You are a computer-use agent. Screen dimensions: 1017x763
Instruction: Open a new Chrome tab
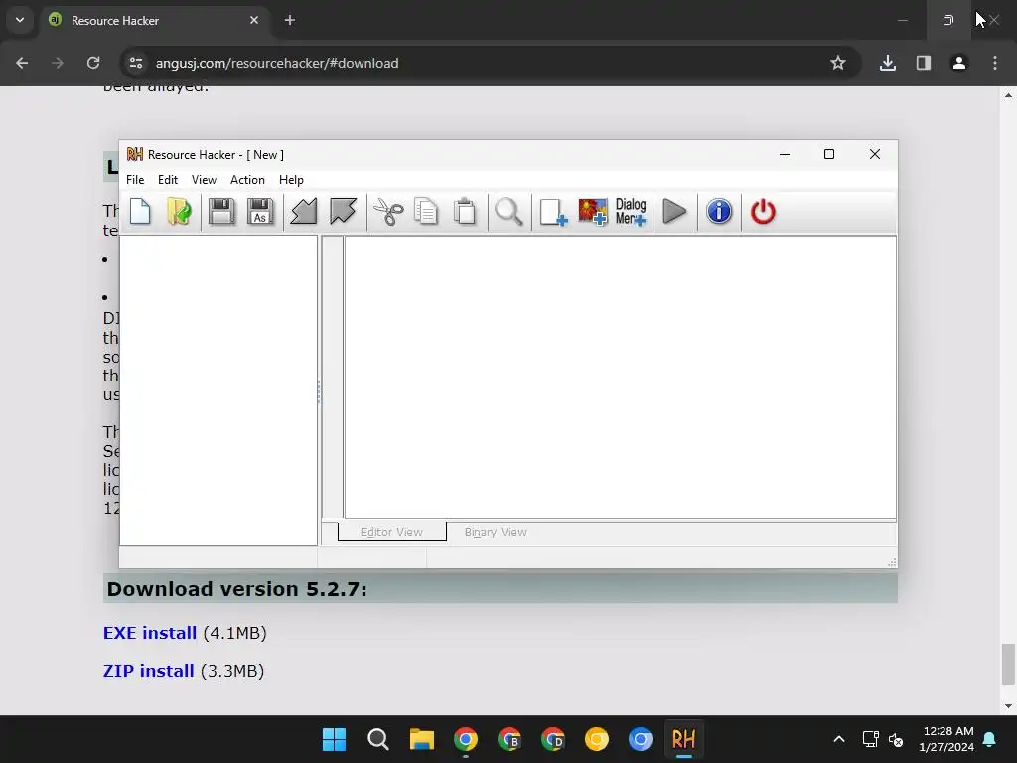[x=290, y=20]
